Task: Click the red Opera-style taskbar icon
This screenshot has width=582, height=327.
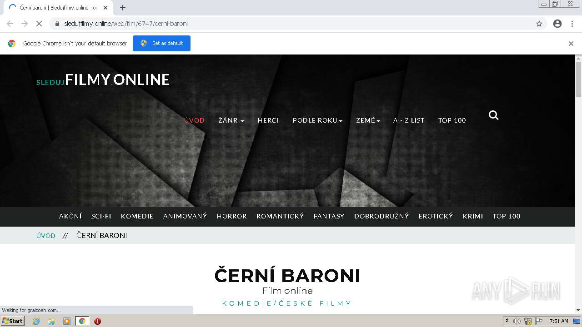Action: pyautogui.click(x=97, y=321)
